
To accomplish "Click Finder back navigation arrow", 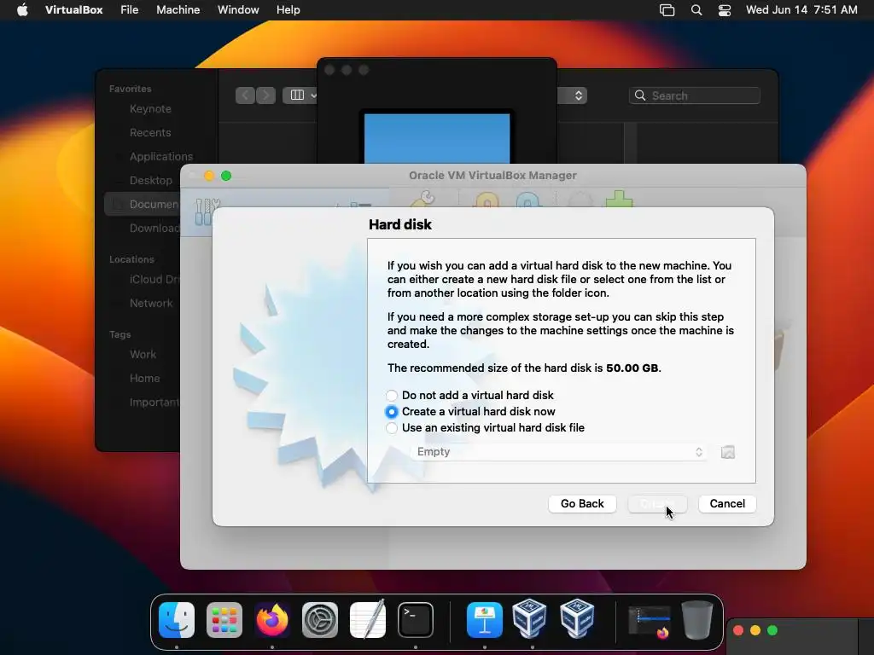I will 245,96.
